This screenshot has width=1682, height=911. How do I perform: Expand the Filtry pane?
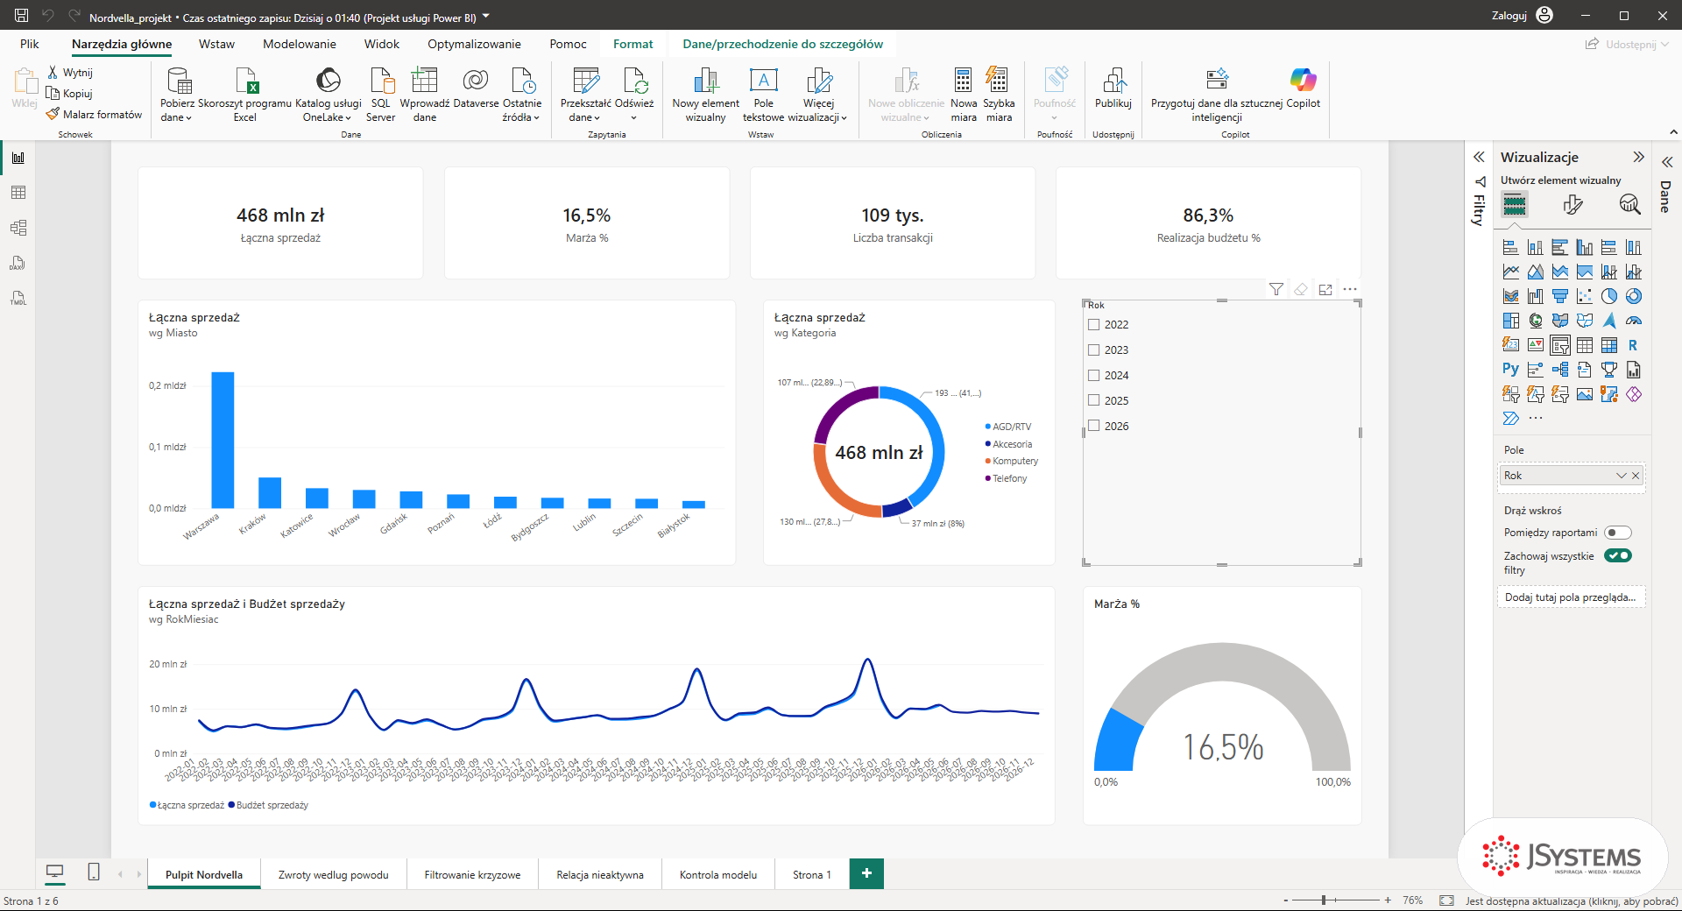1479,158
